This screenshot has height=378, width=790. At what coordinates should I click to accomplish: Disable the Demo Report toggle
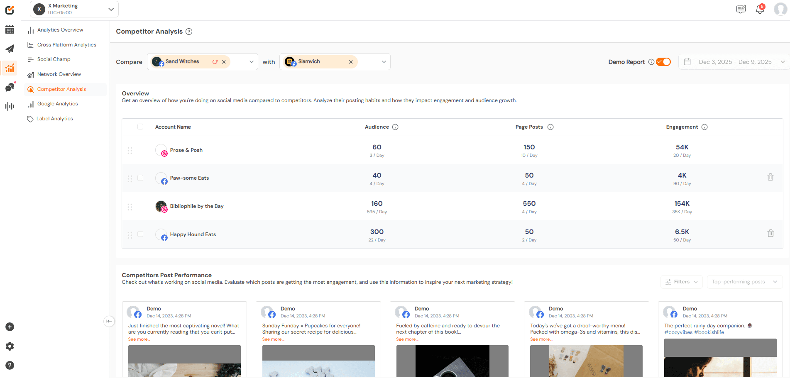click(x=662, y=61)
